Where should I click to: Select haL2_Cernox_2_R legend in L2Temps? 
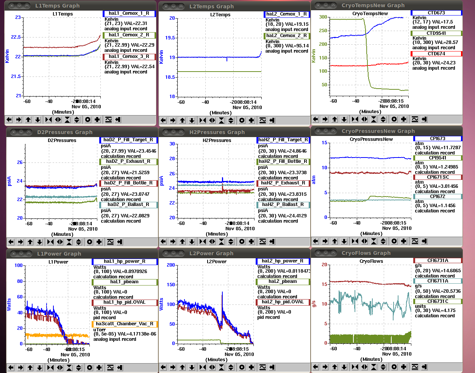point(287,36)
